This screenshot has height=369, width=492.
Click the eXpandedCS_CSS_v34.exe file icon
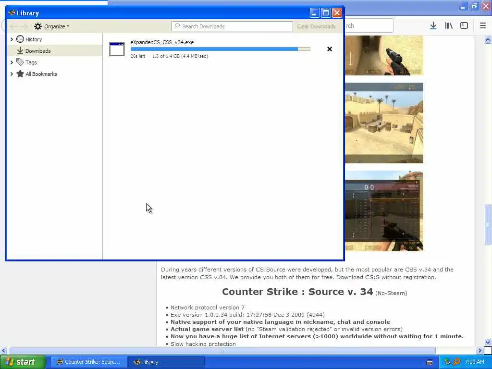click(117, 49)
